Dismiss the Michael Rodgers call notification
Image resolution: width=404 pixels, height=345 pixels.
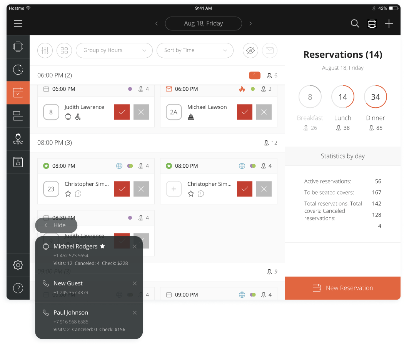point(135,247)
